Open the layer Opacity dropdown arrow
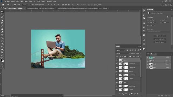The height and width of the screenshot is (97, 173). tap(140, 53)
